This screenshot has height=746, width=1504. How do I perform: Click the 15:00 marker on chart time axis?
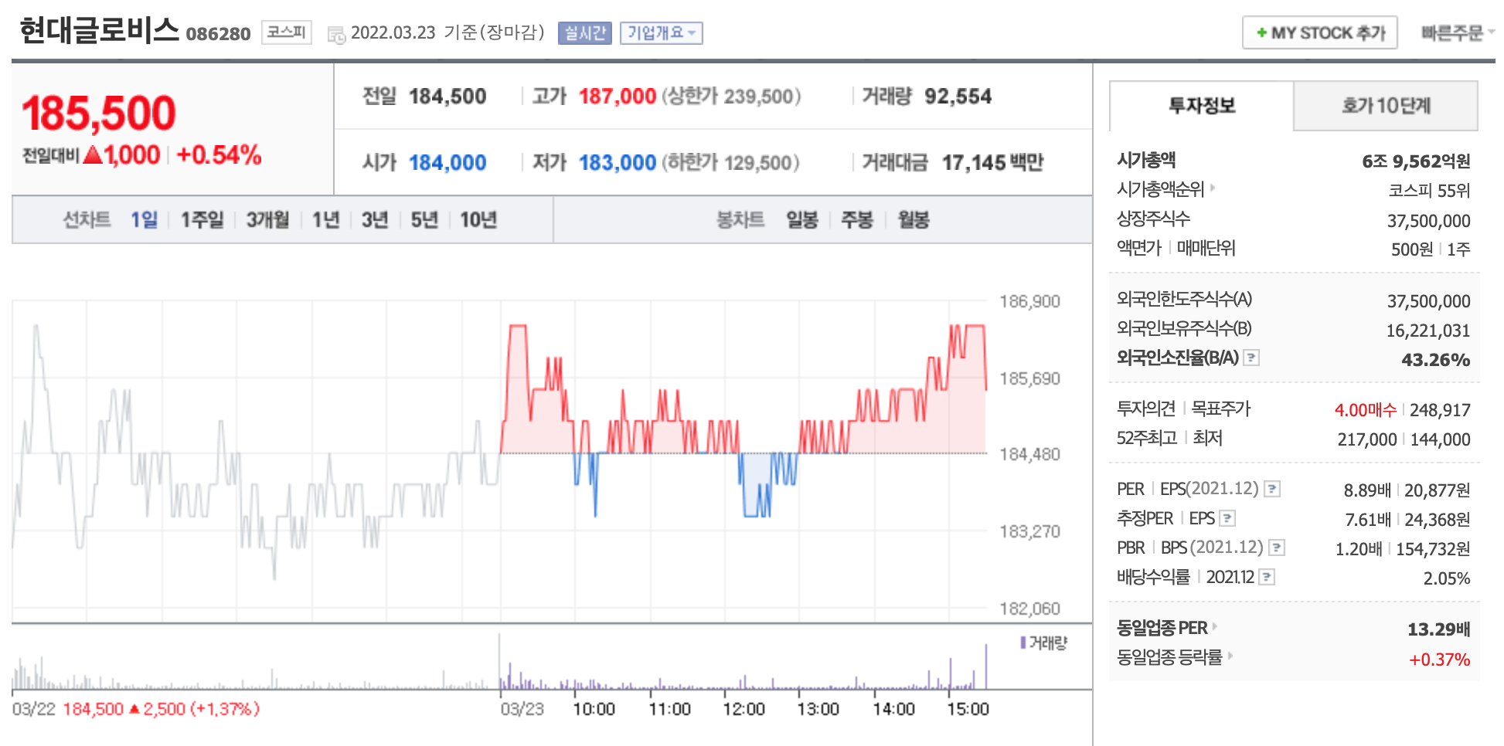click(x=968, y=709)
